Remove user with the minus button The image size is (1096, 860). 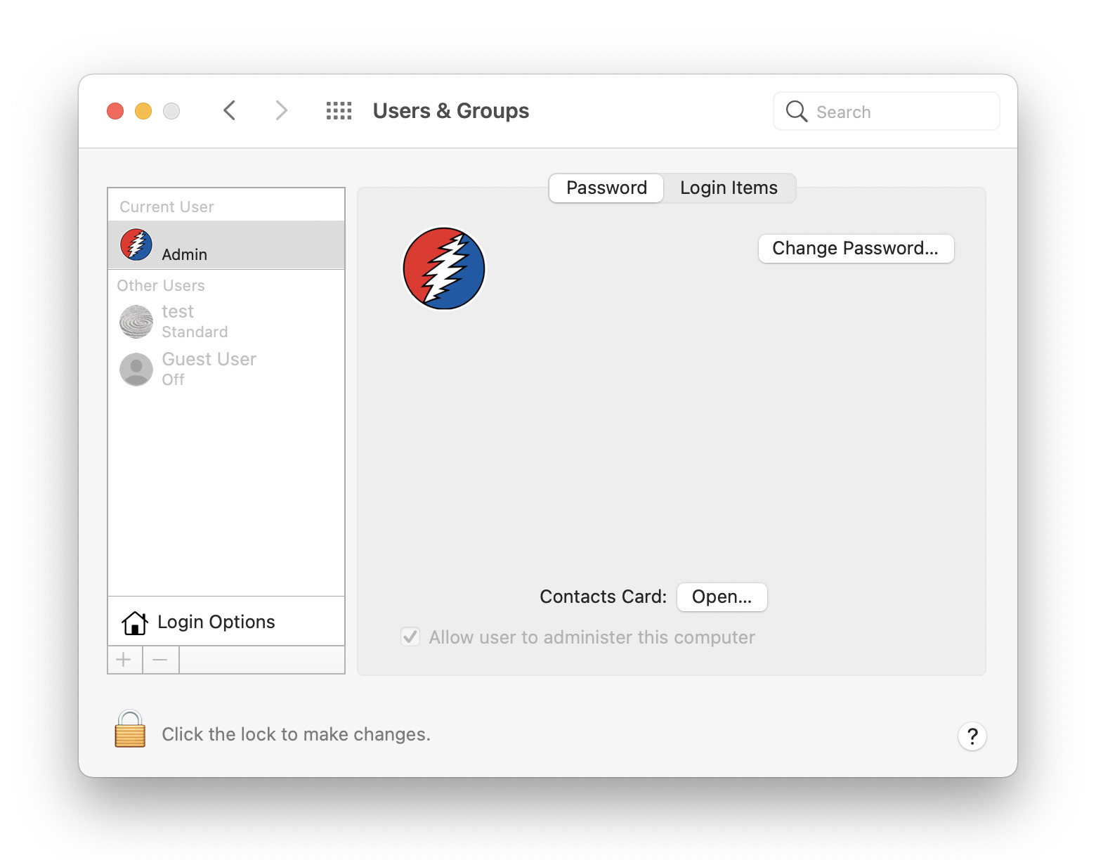click(x=160, y=660)
